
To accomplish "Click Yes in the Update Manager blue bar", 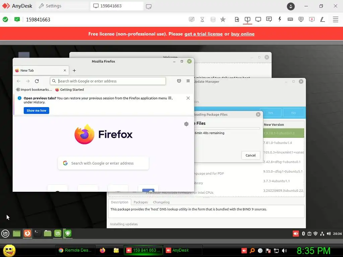I will (271, 113).
